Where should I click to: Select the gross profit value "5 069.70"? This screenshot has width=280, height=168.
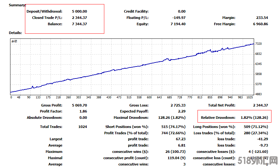[79, 105]
